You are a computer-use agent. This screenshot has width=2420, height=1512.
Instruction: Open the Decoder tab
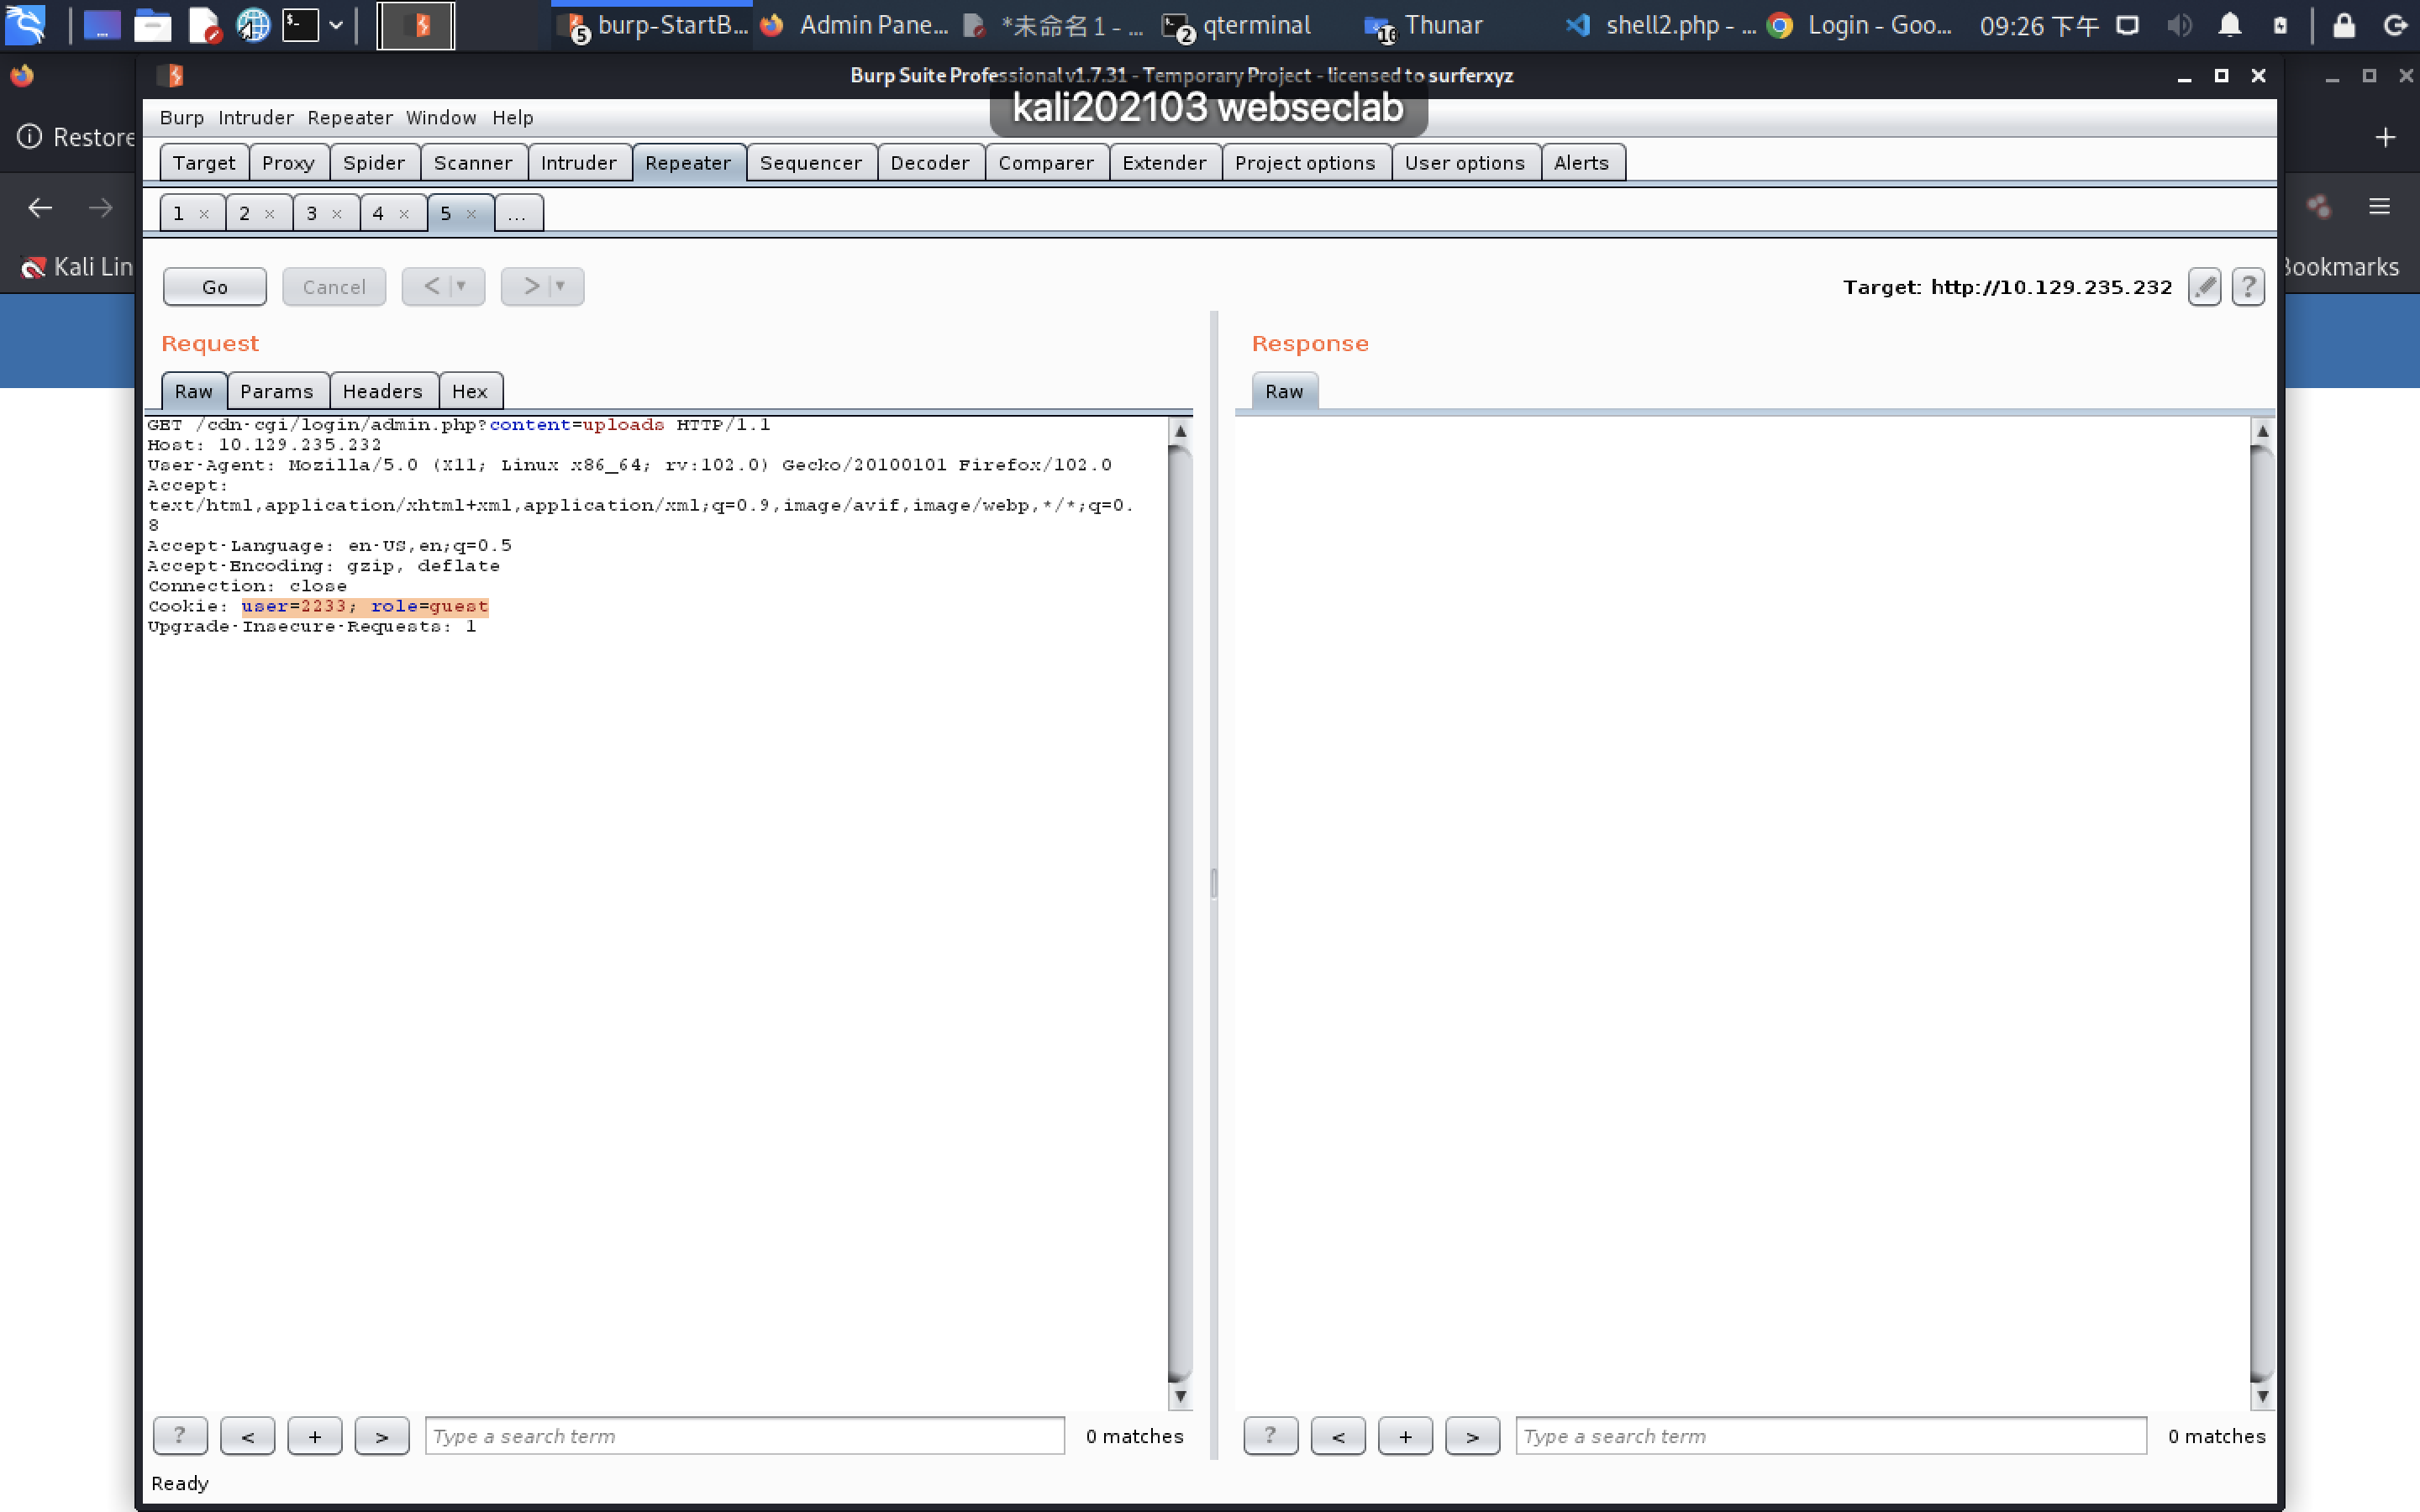coord(929,162)
